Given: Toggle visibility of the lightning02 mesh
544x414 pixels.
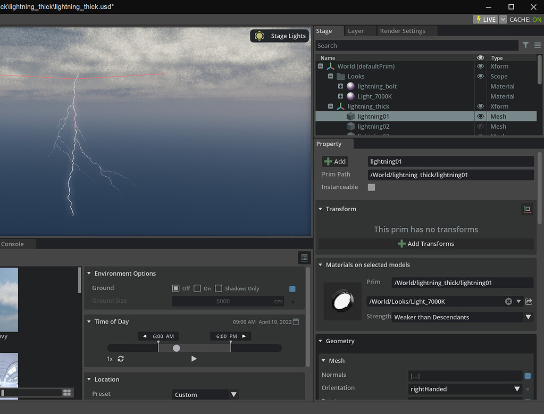Looking at the screenshot, I should click(480, 126).
